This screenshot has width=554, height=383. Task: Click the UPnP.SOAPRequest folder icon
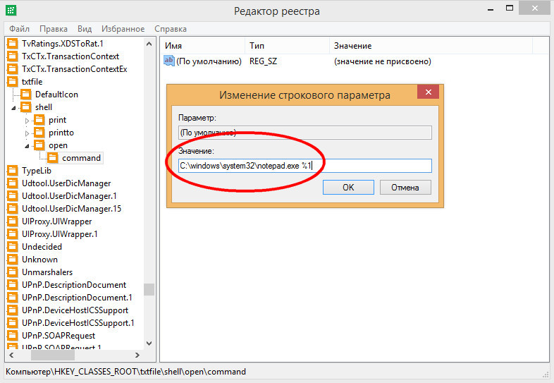[12, 336]
